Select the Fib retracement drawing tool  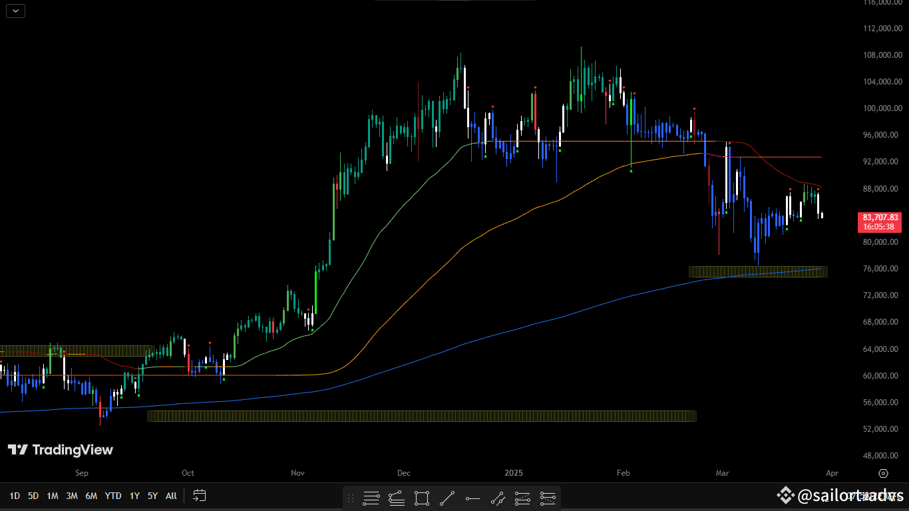pos(371,498)
